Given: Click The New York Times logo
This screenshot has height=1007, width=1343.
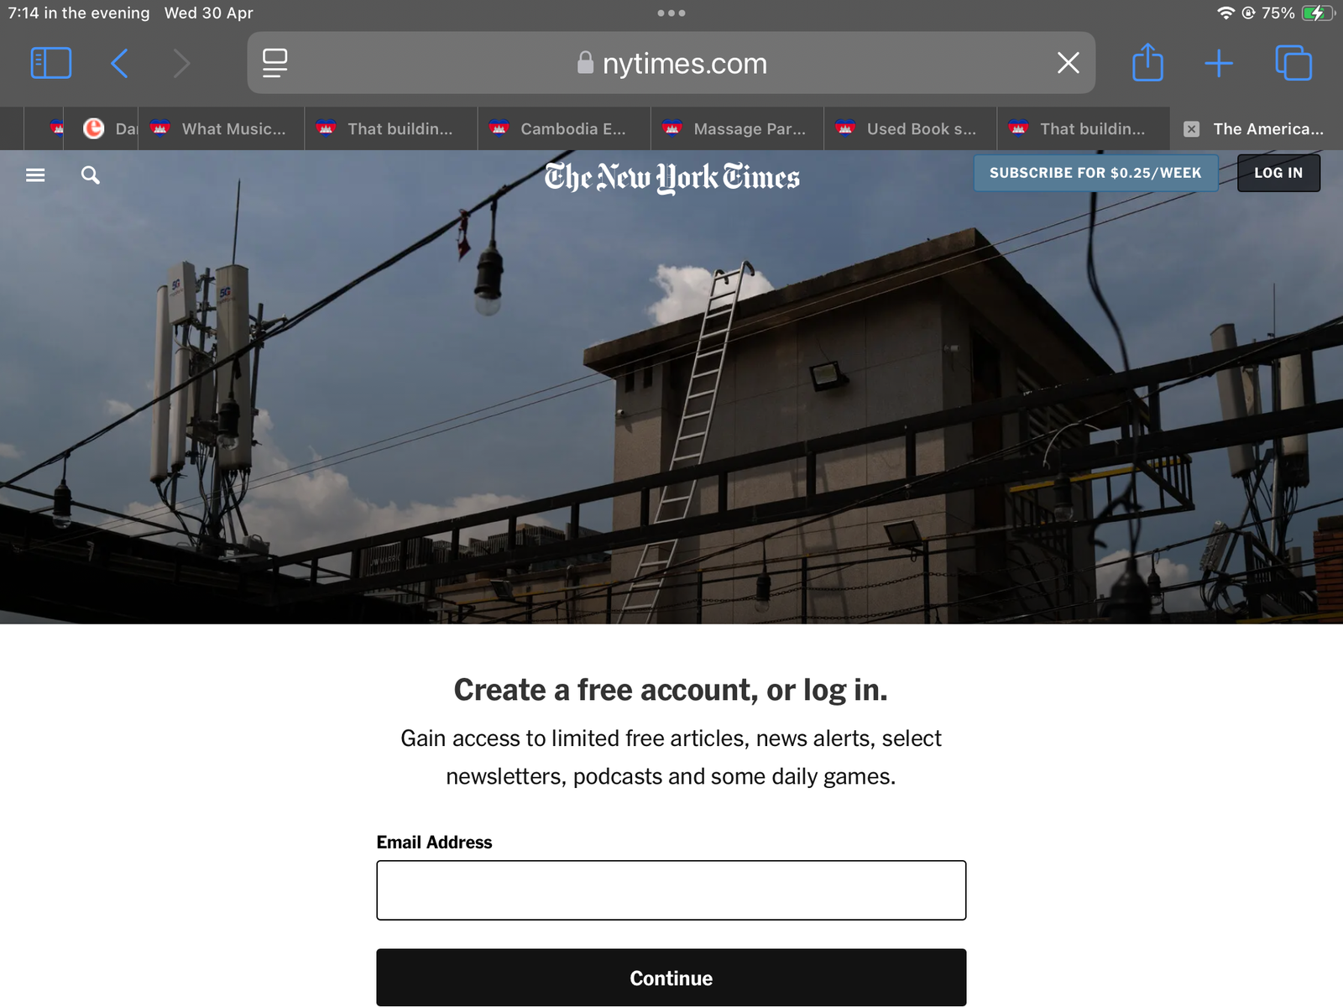Looking at the screenshot, I should pyautogui.click(x=671, y=177).
